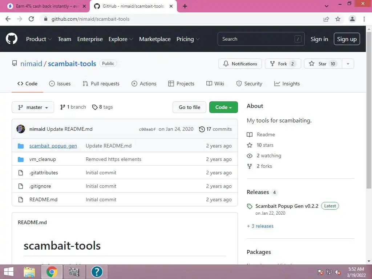This screenshot has width=372, height=279.
Task: Bookmark this page with star icon
Action: 338,19
